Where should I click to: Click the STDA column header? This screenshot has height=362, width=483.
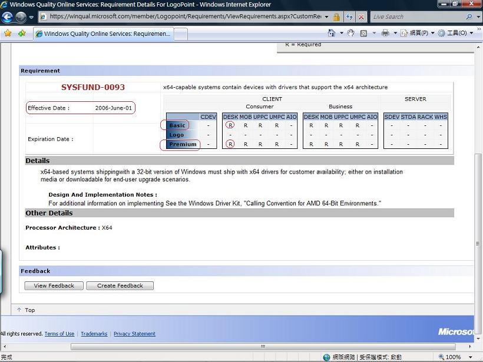[x=408, y=117]
